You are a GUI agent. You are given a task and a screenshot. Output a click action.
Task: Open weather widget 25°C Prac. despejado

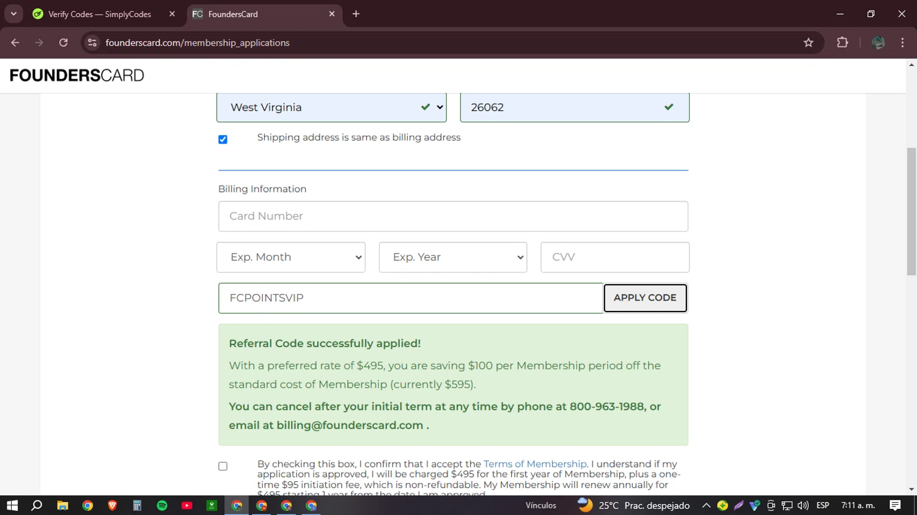pyautogui.click(x=634, y=505)
